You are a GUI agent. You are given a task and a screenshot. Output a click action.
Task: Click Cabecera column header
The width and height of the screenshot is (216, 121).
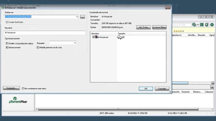tap(209, 92)
